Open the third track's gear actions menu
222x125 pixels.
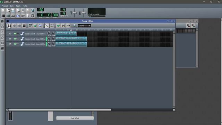[x=10, y=44]
